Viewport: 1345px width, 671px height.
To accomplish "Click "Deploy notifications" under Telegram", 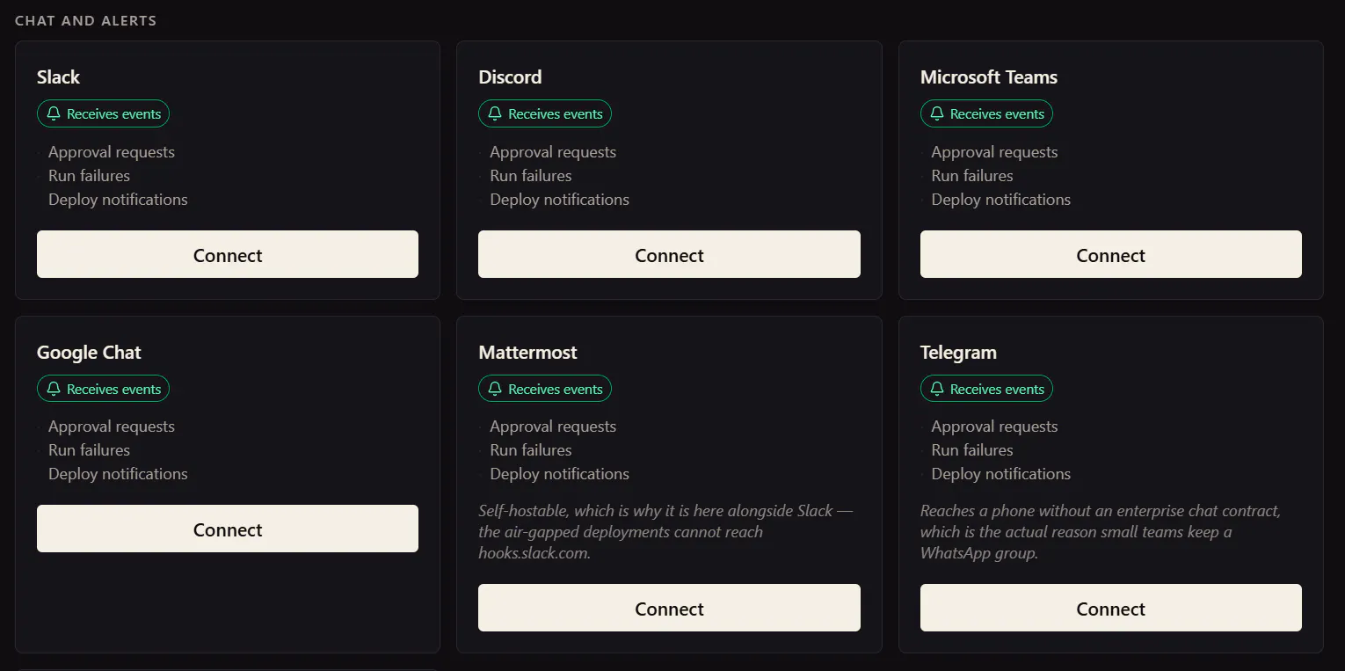I will [x=1001, y=474].
